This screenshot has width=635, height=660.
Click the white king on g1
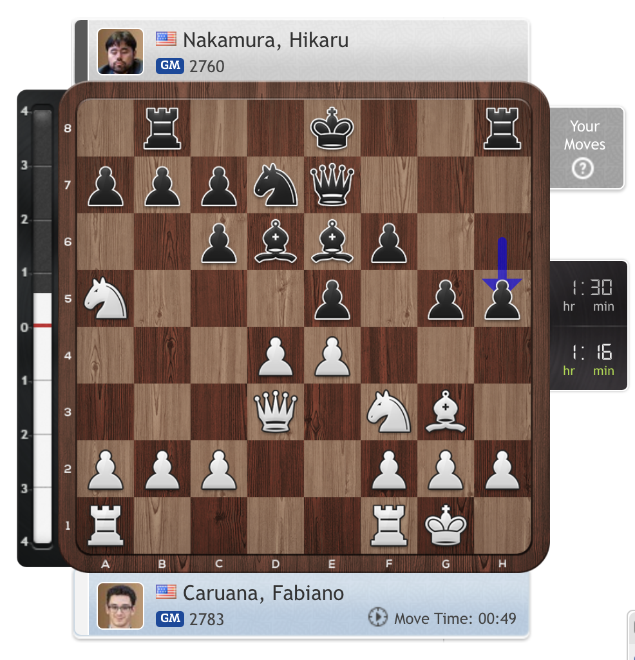[x=446, y=525]
